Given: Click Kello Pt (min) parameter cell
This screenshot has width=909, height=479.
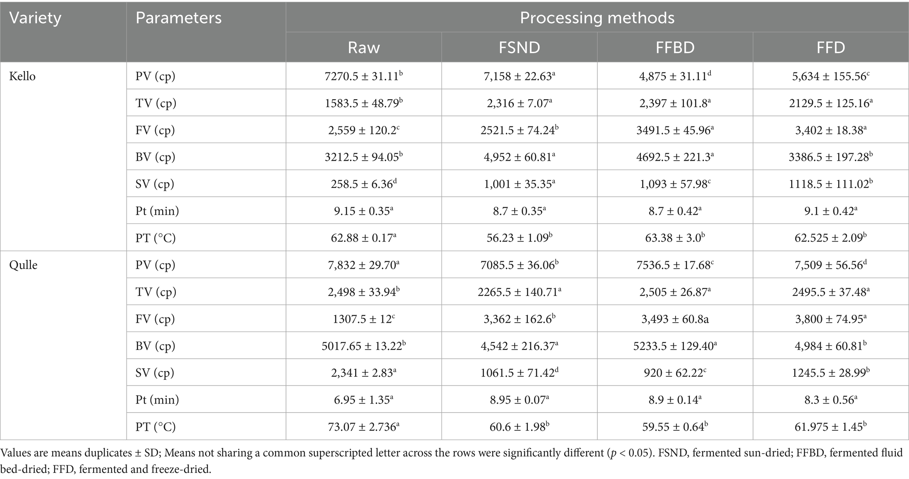Looking at the screenshot, I should pyautogui.click(x=157, y=211).
